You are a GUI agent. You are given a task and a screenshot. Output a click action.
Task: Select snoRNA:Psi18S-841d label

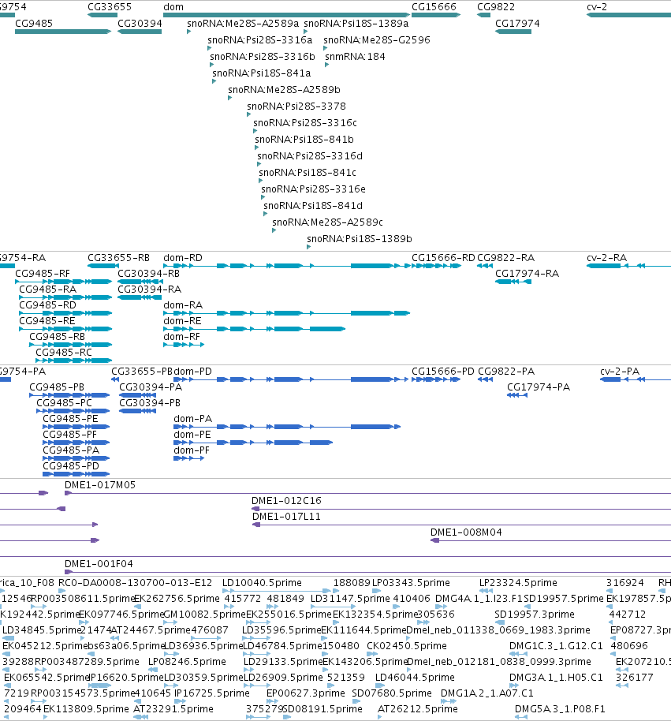(313, 206)
